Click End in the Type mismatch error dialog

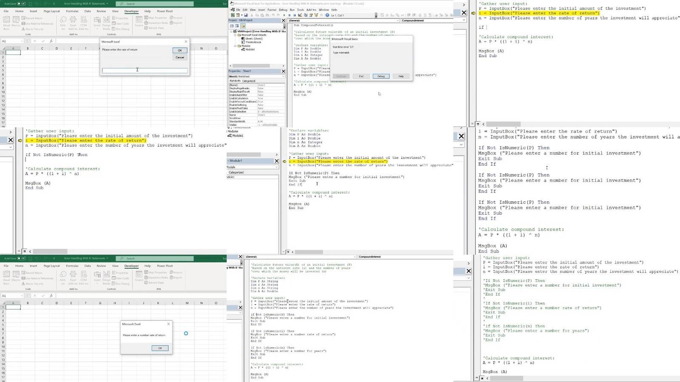(x=361, y=76)
